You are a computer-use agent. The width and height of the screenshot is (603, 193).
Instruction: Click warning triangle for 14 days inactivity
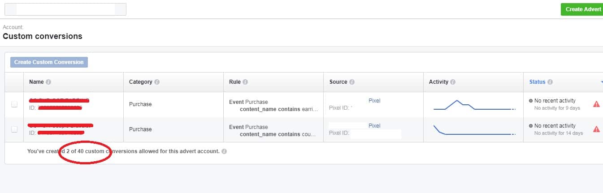[596, 129]
